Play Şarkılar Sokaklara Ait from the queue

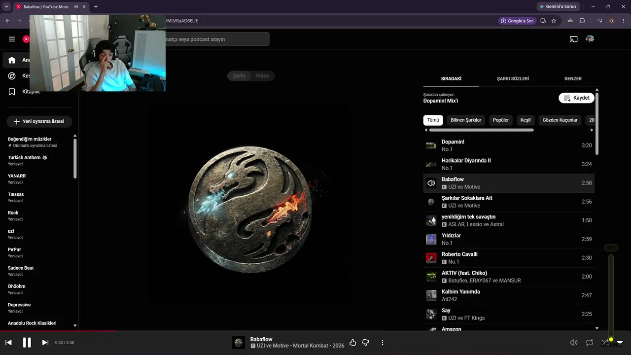pyautogui.click(x=509, y=202)
